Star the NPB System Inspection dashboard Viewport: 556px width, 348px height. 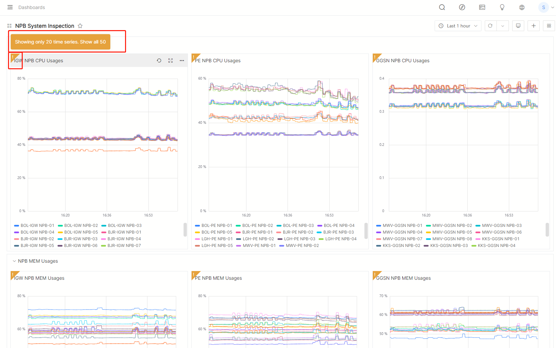[x=80, y=26]
